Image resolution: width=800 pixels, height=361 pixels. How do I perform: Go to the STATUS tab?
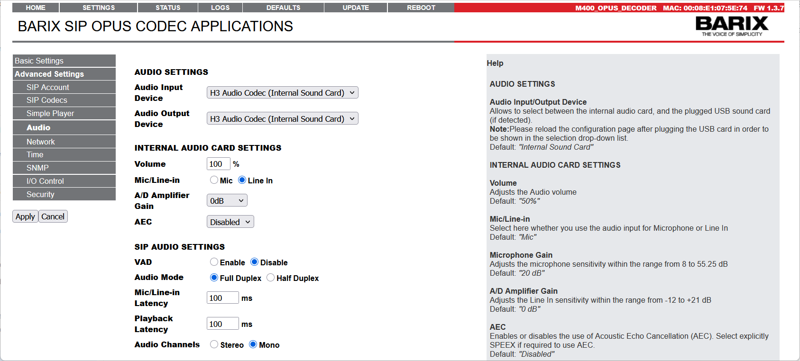click(168, 8)
